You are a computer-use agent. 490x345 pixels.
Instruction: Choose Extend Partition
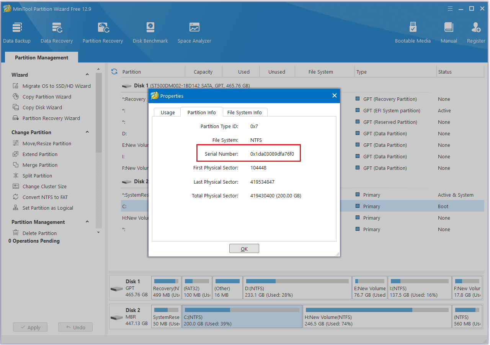[35, 154]
